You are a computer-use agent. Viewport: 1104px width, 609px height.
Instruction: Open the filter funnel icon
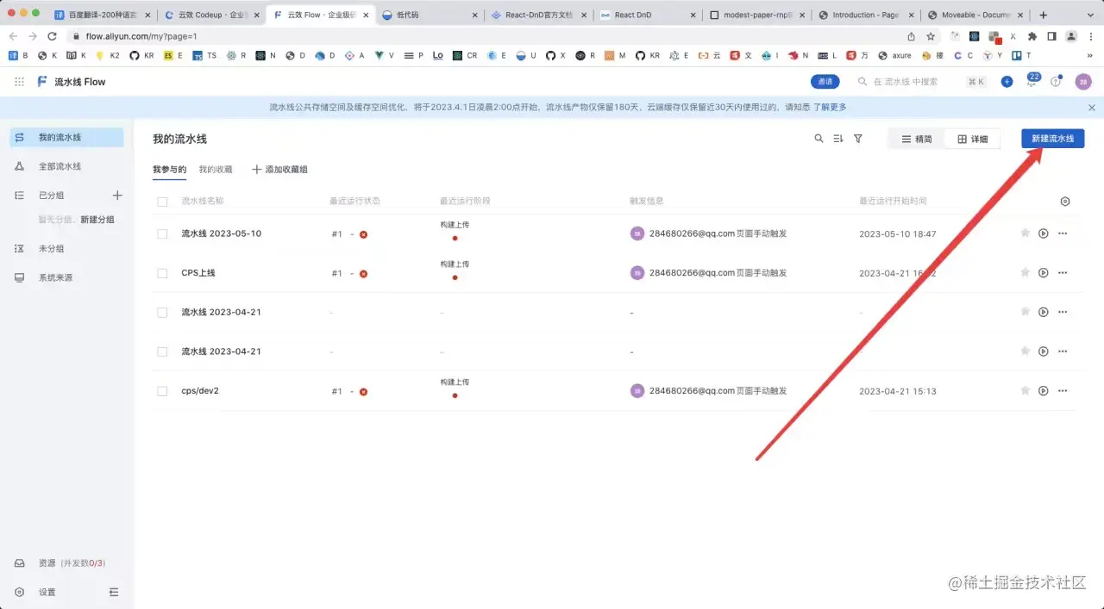(x=858, y=139)
